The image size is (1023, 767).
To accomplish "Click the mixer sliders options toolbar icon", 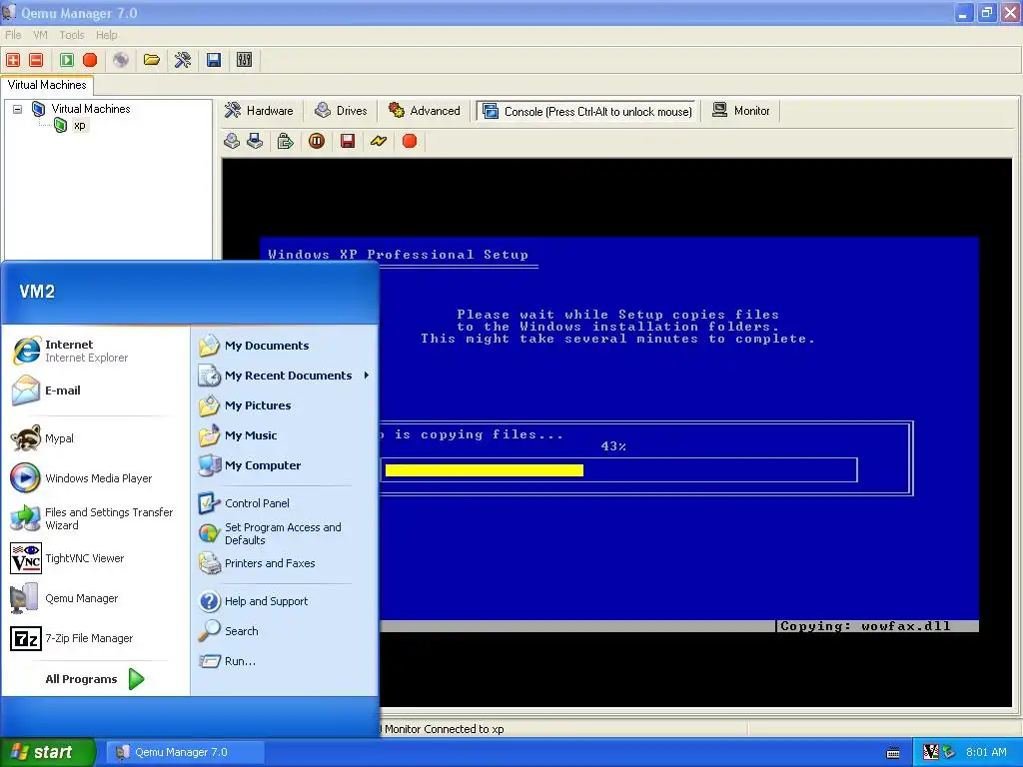I will pyautogui.click(x=244, y=60).
